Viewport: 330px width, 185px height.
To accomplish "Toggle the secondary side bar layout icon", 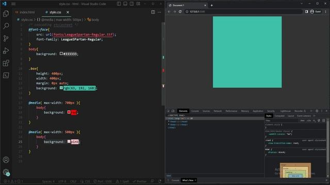I will pyautogui.click(x=132, y=4).
